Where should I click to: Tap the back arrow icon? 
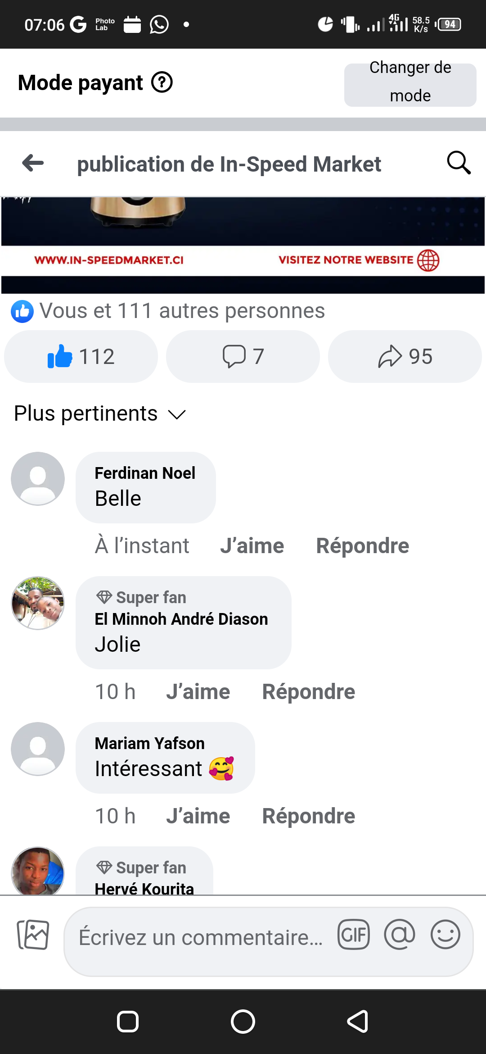click(x=33, y=163)
